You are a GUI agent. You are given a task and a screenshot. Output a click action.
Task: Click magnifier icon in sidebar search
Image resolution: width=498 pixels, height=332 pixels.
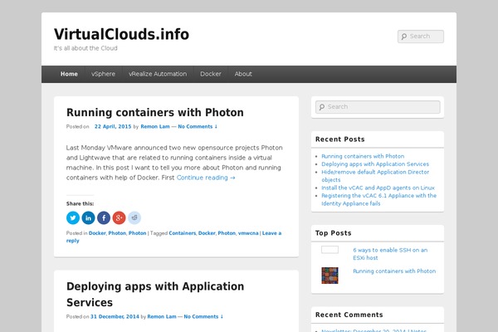pos(322,107)
